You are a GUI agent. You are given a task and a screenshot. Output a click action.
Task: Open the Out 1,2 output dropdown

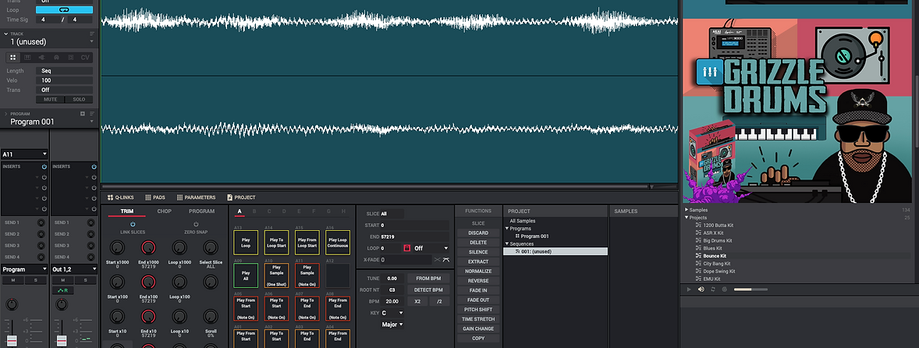[74, 269]
